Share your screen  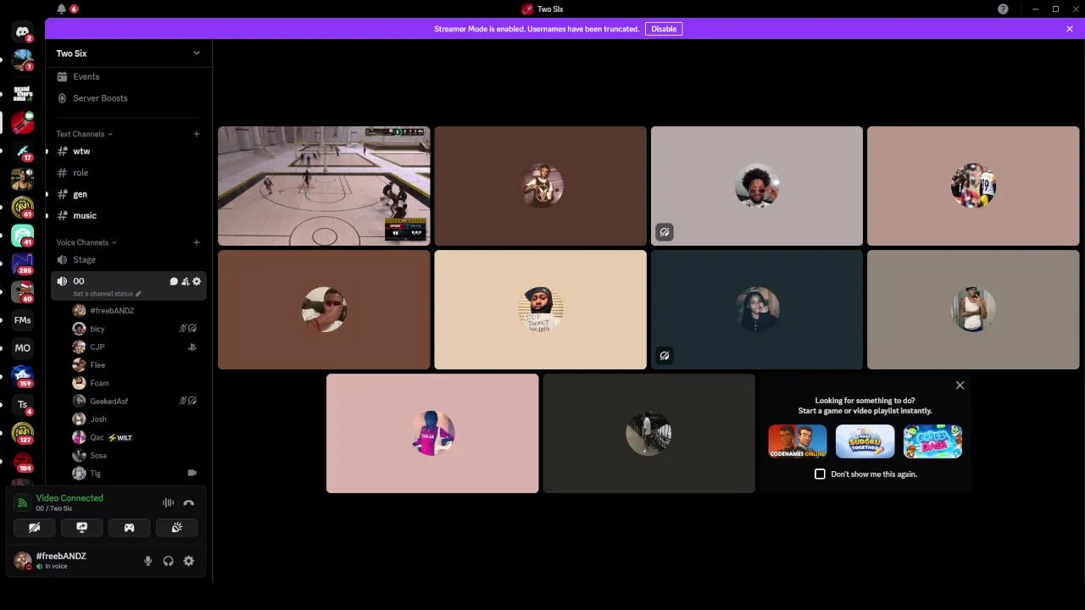click(x=82, y=528)
